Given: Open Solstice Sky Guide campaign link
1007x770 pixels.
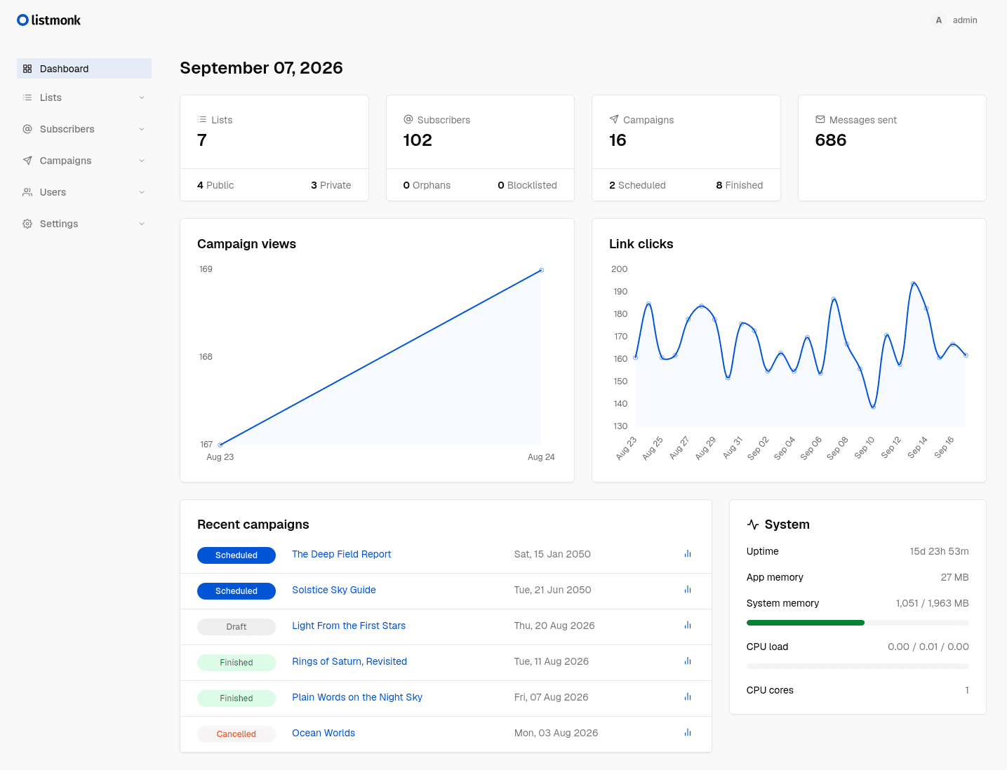Looking at the screenshot, I should (x=334, y=590).
